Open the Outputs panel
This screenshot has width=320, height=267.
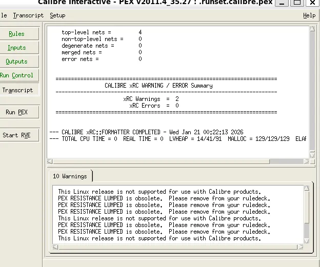point(17,61)
